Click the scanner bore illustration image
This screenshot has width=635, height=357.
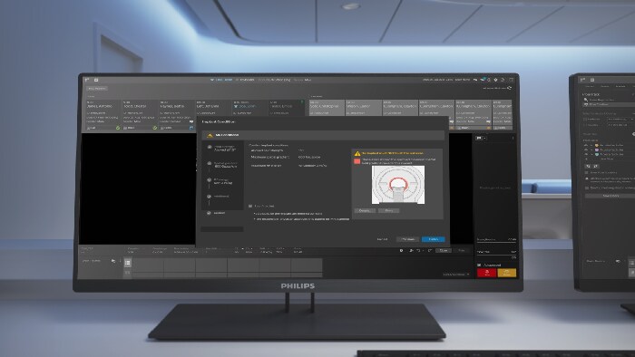point(398,185)
